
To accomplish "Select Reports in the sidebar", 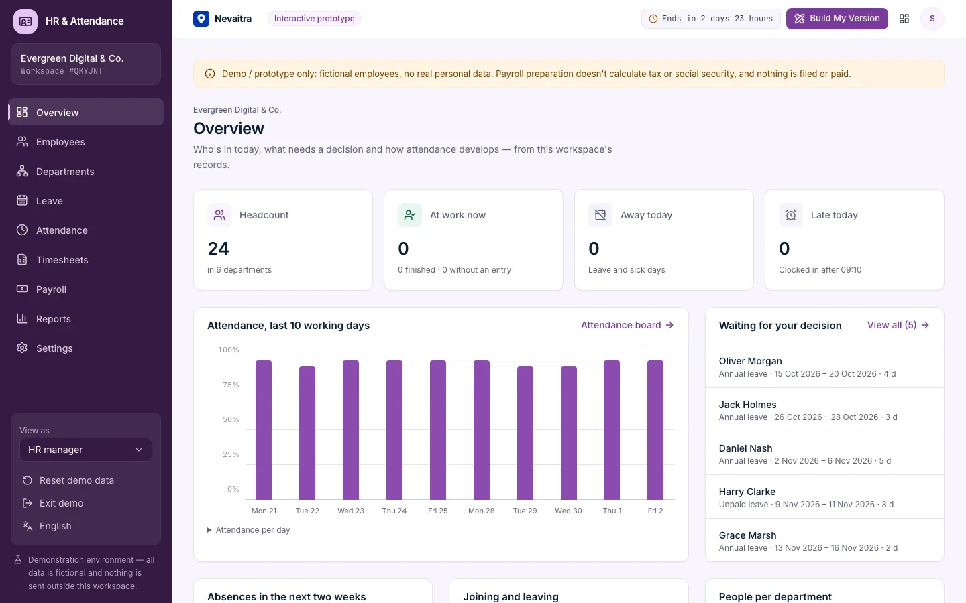I will 86,318.
